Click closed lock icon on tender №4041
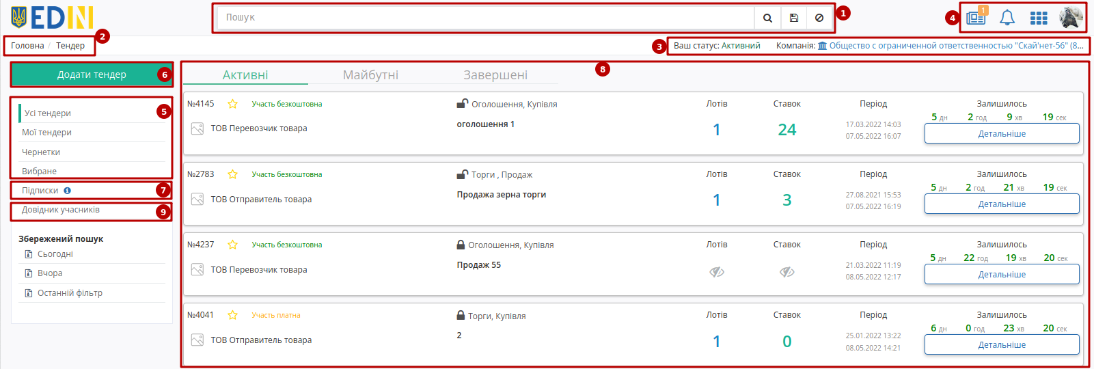1094x369 pixels. coord(461,315)
